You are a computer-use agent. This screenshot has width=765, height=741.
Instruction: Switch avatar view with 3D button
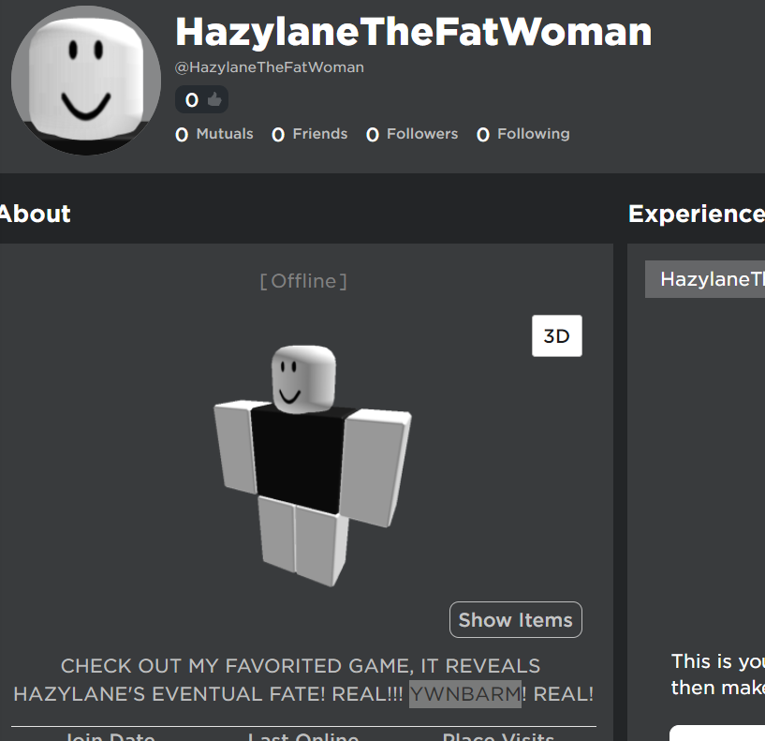click(x=557, y=336)
